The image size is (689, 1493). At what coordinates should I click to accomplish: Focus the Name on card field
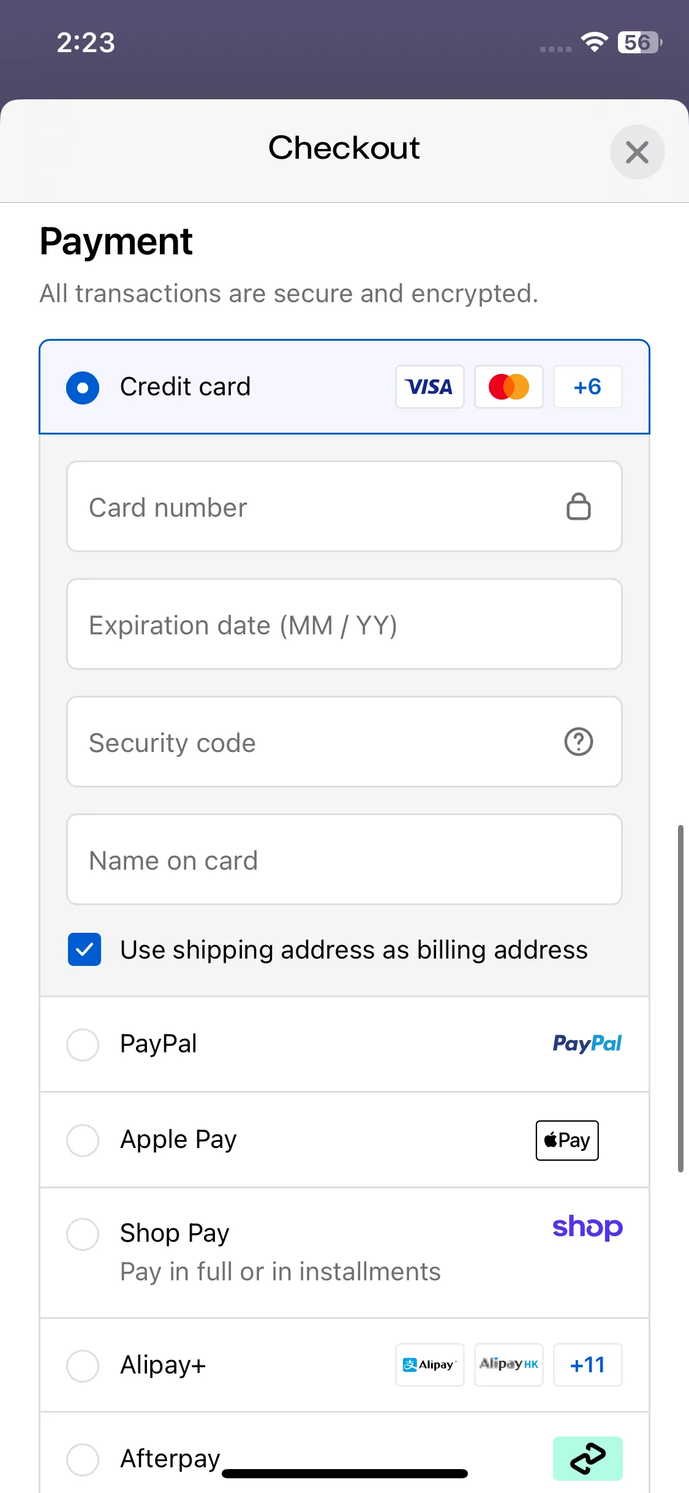tap(344, 859)
